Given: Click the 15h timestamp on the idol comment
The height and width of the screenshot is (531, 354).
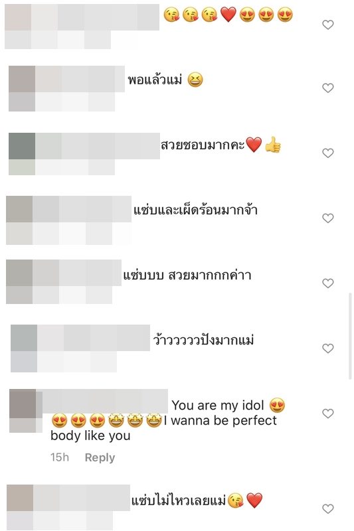Looking at the screenshot, I should coord(60,457).
